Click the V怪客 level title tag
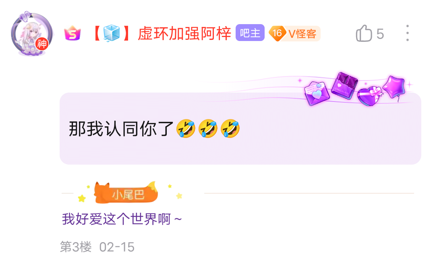The width and height of the screenshot is (435, 259). coord(302,34)
